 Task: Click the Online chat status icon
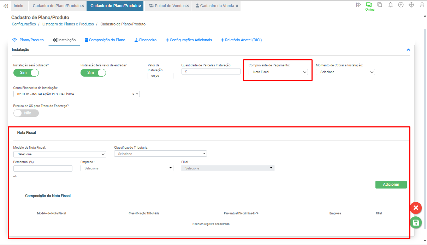point(369,5)
